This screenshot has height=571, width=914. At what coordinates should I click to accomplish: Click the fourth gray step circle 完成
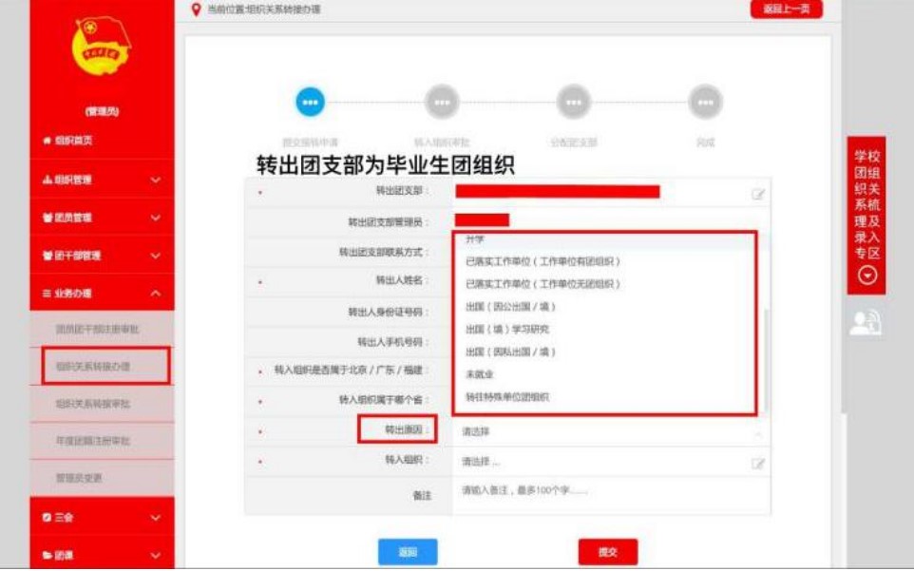[704, 101]
